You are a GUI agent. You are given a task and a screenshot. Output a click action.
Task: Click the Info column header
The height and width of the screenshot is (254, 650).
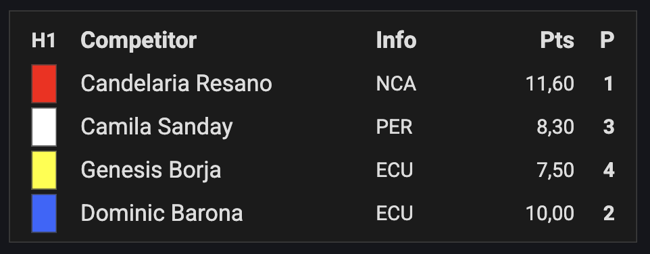(396, 41)
